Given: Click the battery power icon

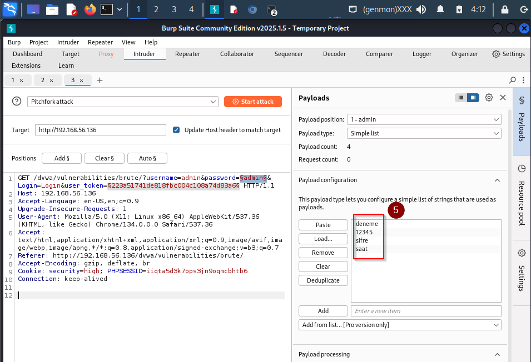Looking at the screenshot, I should point(459,9).
